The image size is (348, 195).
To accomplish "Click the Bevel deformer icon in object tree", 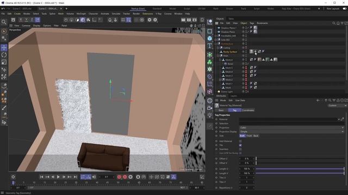I will 226,64.
